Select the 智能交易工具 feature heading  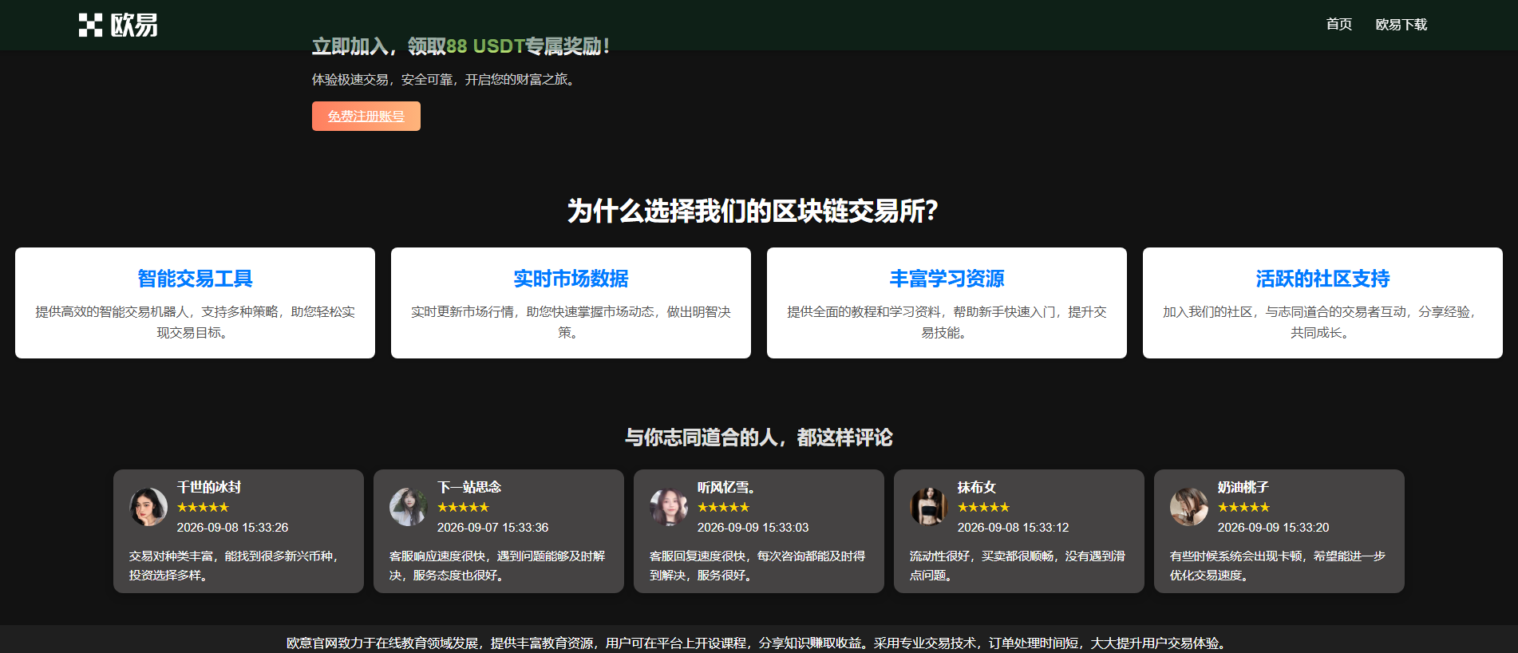195,279
